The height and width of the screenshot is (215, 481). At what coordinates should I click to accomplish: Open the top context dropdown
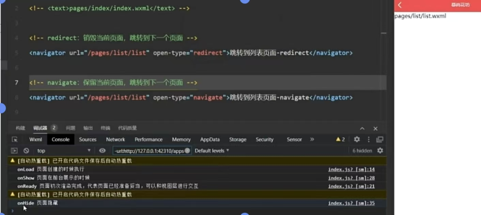[x=64, y=151]
